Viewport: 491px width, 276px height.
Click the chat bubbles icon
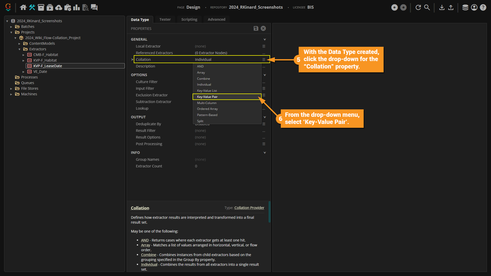coord(94,7)
